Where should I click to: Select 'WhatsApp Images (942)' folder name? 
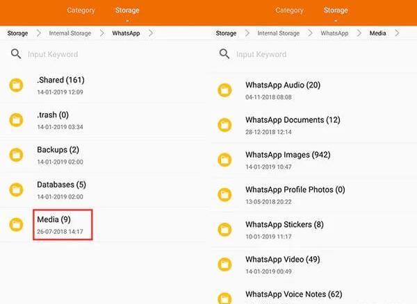coord(288,155)
